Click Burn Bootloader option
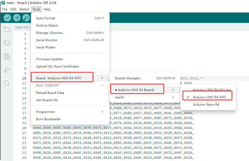249x161 pixels. (x=48, y=119)
